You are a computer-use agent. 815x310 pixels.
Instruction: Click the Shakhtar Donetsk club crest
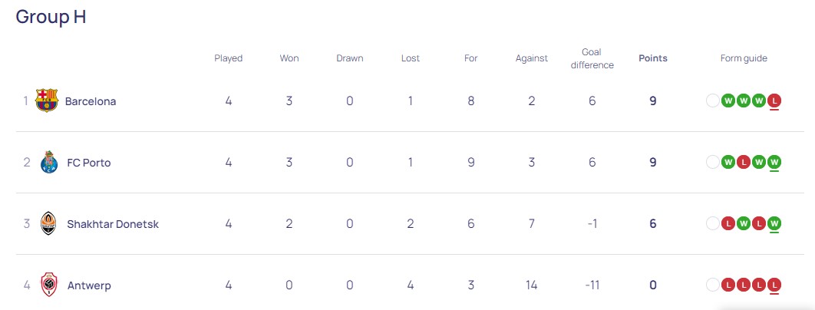click(x=49, y=223)
